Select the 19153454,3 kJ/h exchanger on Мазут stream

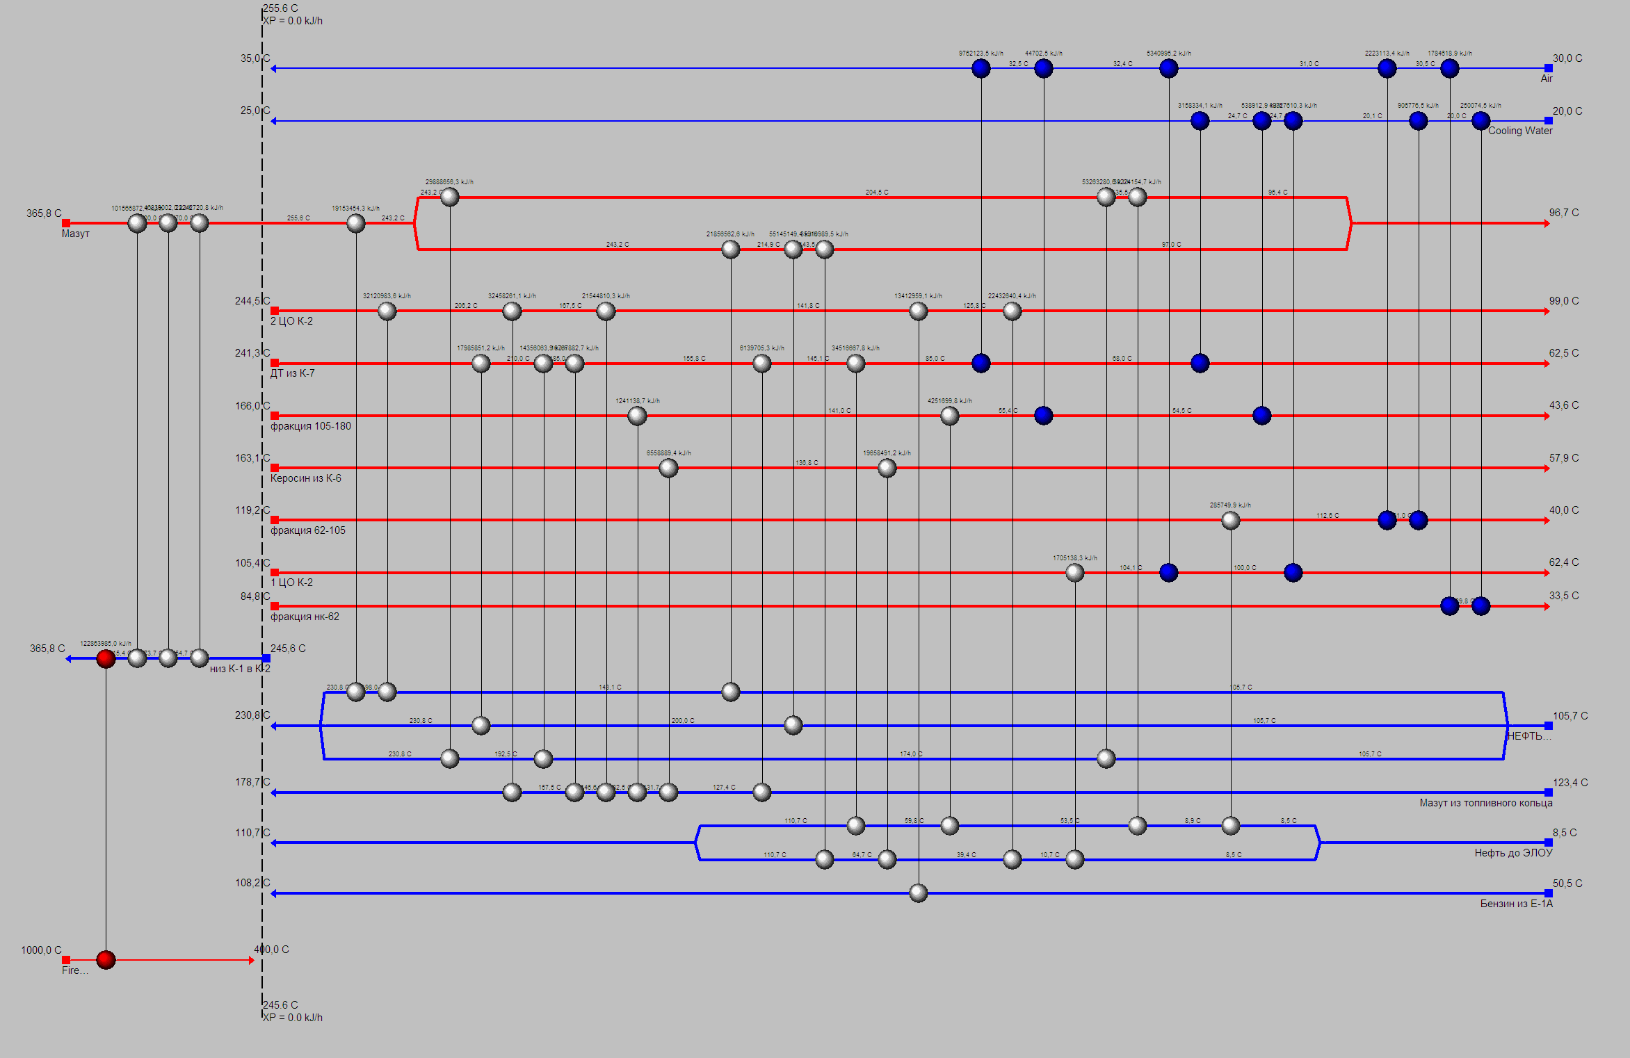[355, 223]
